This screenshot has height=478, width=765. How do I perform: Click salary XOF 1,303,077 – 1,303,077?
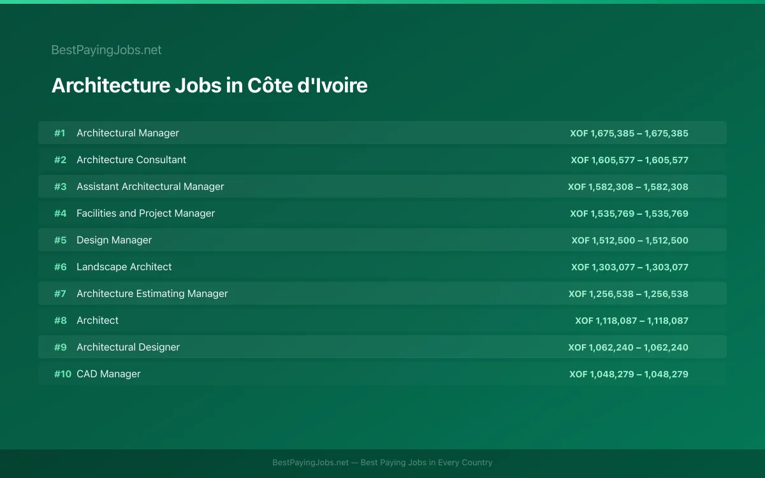630,267
